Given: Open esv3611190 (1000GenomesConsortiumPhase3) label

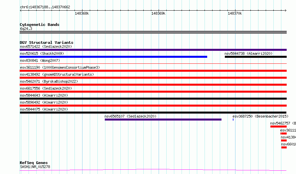Looking at the screenshot, I should [x=60, y=67].
